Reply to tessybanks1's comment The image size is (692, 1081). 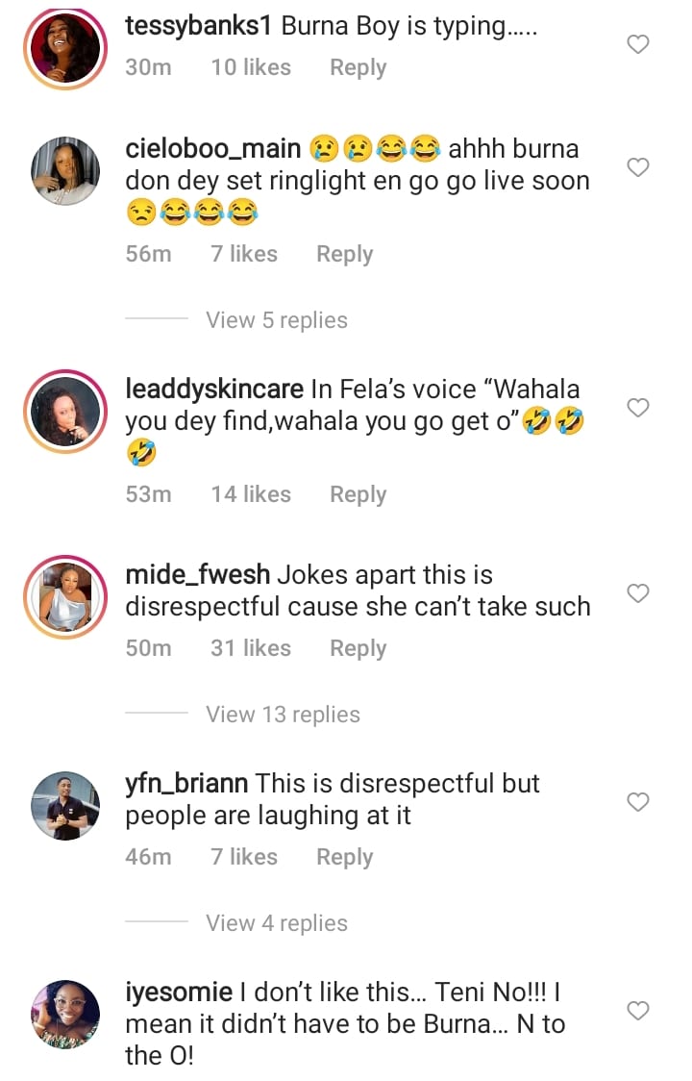coord(358,68)
